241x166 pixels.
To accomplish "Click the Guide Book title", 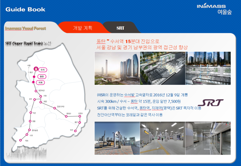I will 25,9.
